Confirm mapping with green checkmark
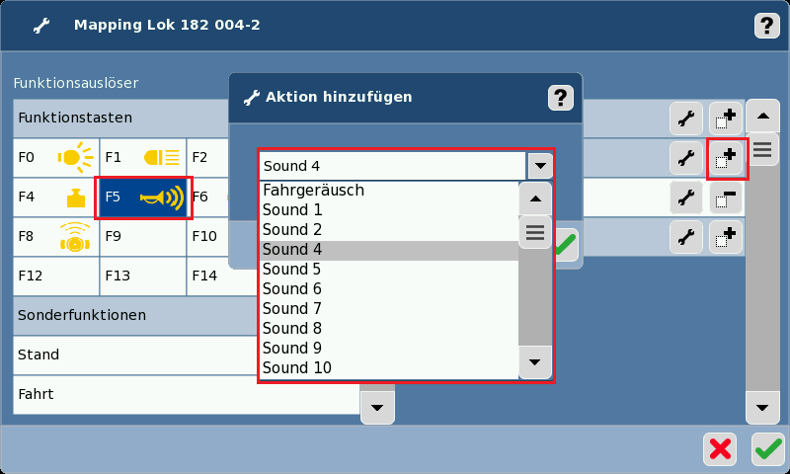The image size is (790, 474). [x=767, y=449]
